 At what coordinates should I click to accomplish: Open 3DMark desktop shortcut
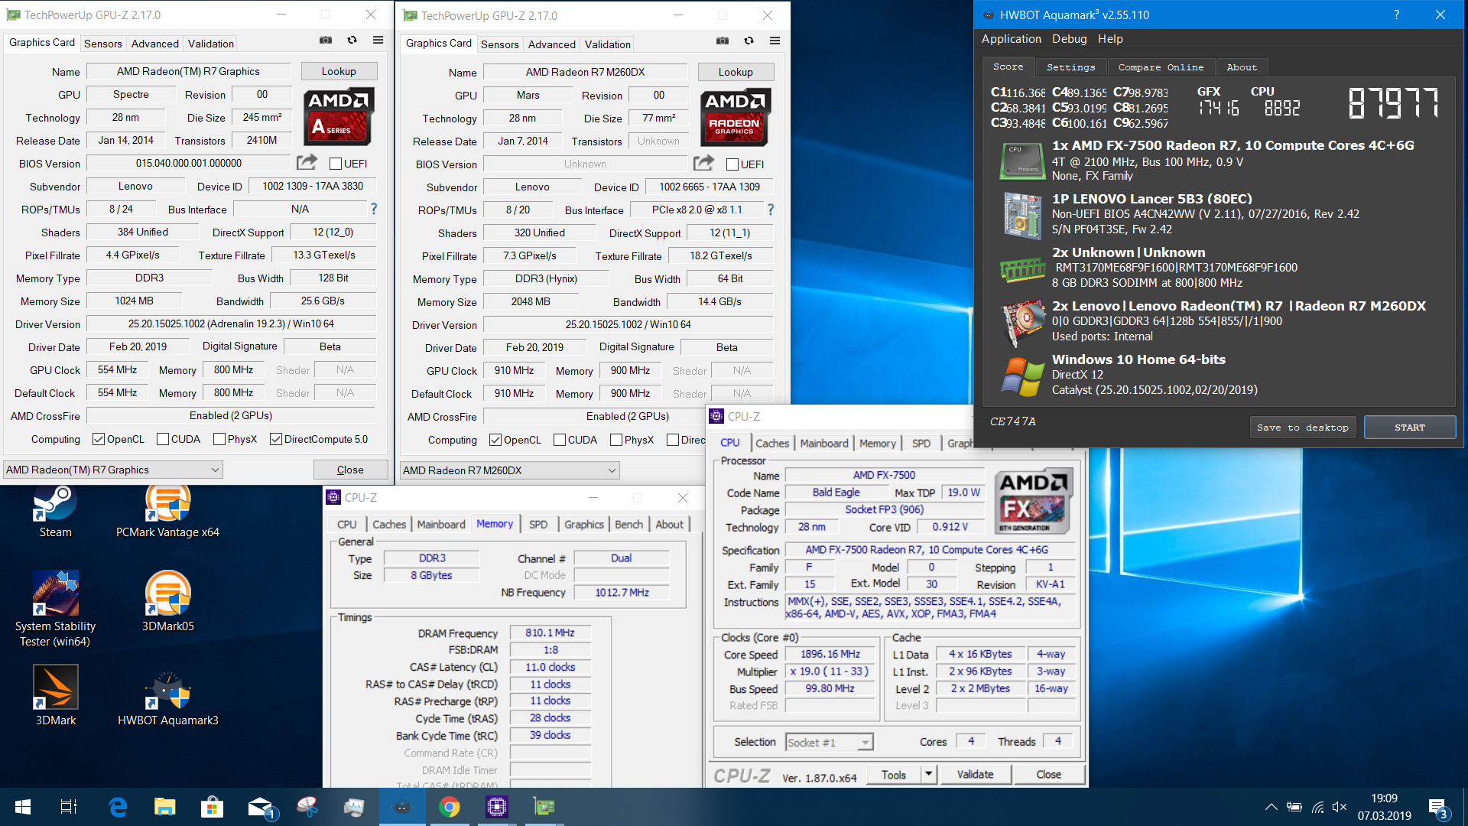pyautogui.click(x=55, y=696)
